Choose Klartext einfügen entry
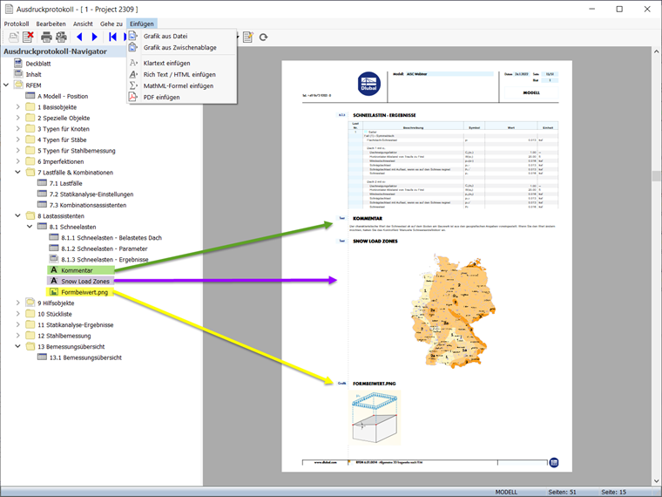 coord(166,63)
